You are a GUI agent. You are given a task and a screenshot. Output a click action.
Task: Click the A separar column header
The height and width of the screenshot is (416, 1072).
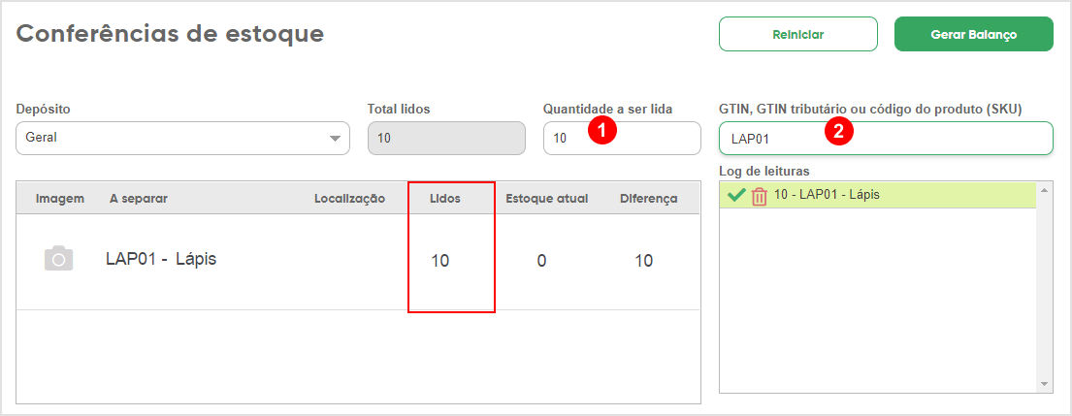139,198
